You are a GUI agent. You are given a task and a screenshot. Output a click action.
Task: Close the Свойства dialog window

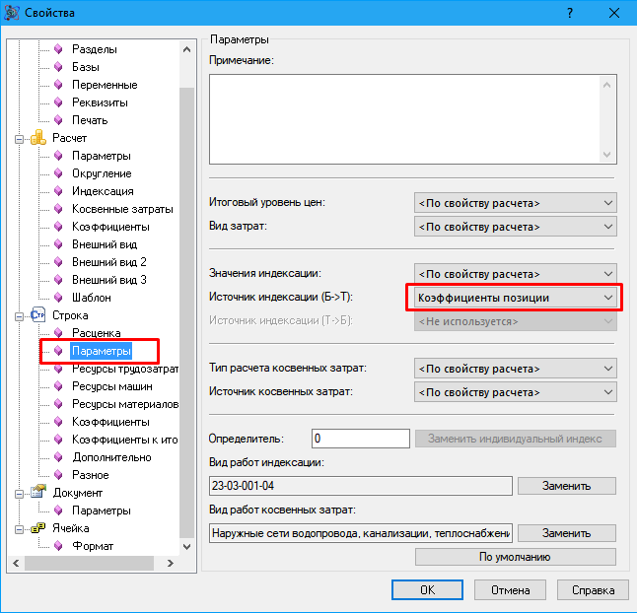click(x=614, y=13)
